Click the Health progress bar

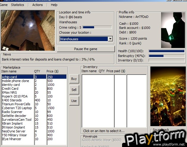[167, 51]
